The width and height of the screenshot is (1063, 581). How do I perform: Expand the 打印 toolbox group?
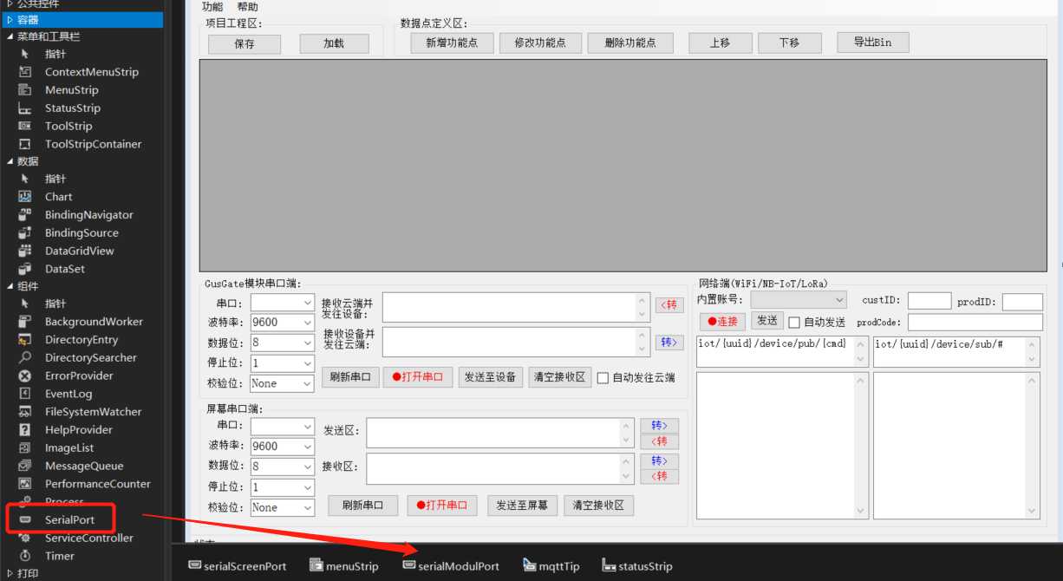(x=10, y=573)
